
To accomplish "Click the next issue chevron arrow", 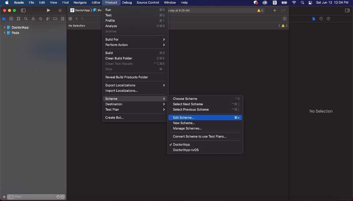I will [x=287, y=26].
